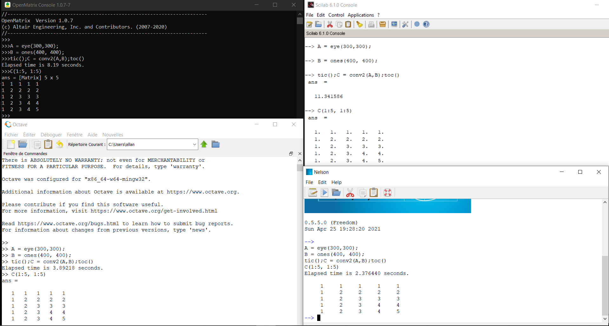The height and width of the screenshot is (326, 609).
Task: Click the open folder icon in Nelson toolbar
Action: click(x=336, y=192)
